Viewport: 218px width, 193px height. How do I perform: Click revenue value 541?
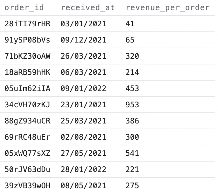(x=132, y=153)
